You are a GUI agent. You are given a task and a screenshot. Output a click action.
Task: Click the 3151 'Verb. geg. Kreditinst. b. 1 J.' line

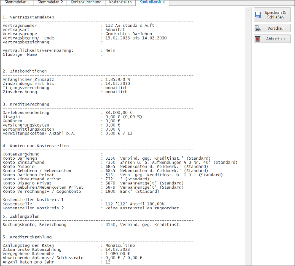(x=164, y=175)
